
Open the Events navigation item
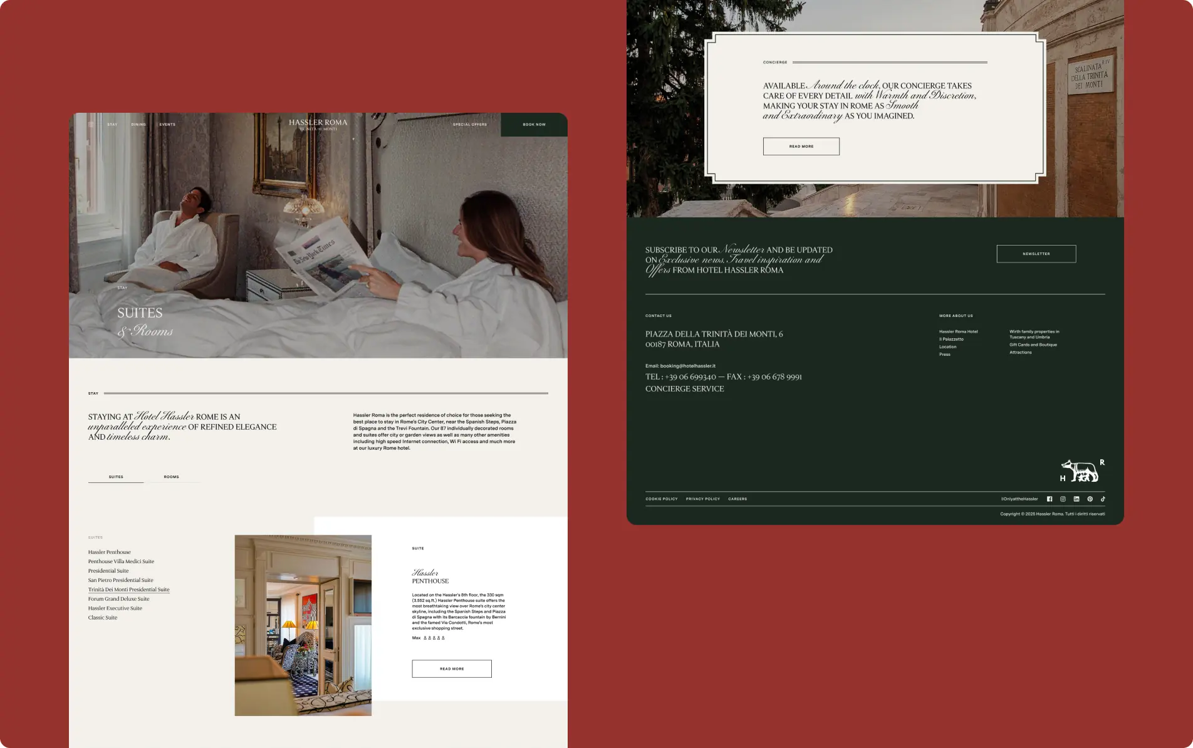click(x=167, y=125)
